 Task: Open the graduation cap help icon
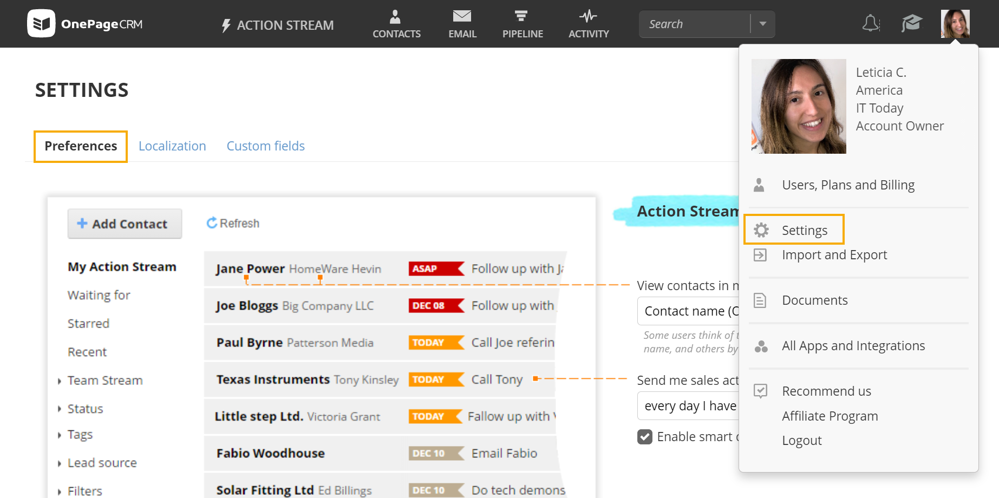coord(912,23)
